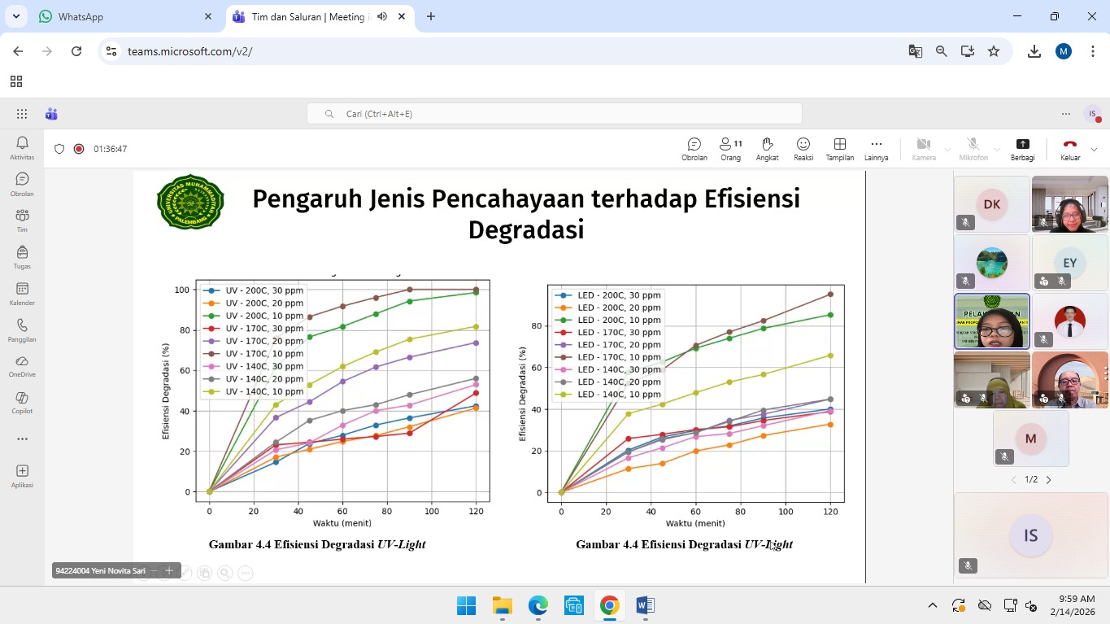Open the Tampilan view options

pos(839,148)
